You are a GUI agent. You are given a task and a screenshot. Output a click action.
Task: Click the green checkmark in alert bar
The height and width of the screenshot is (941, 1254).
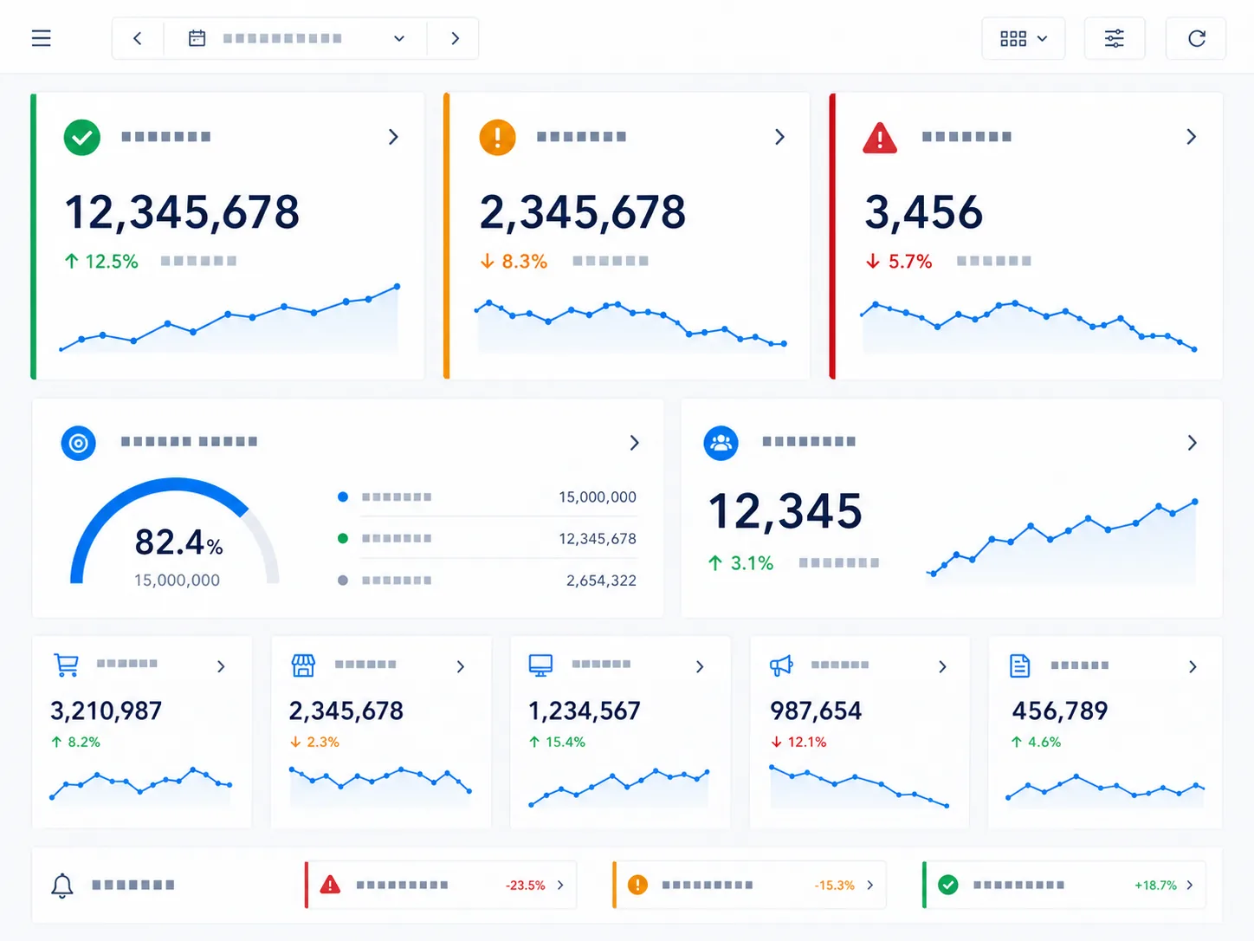tap(948, 885)
